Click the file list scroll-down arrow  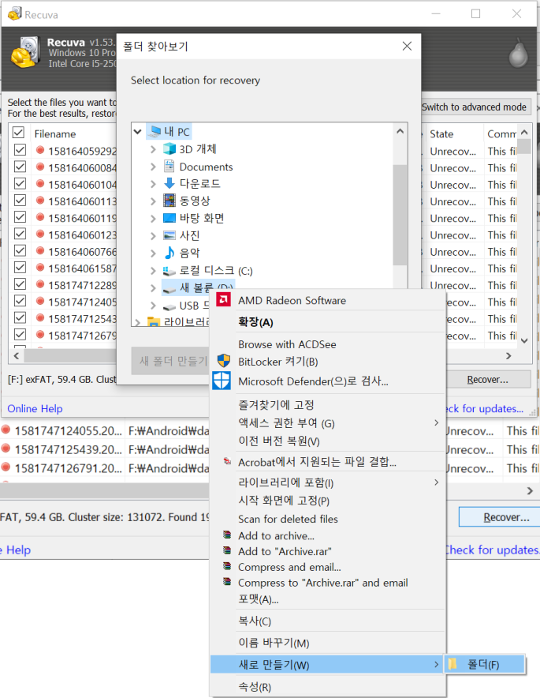[x=524, y=340]
